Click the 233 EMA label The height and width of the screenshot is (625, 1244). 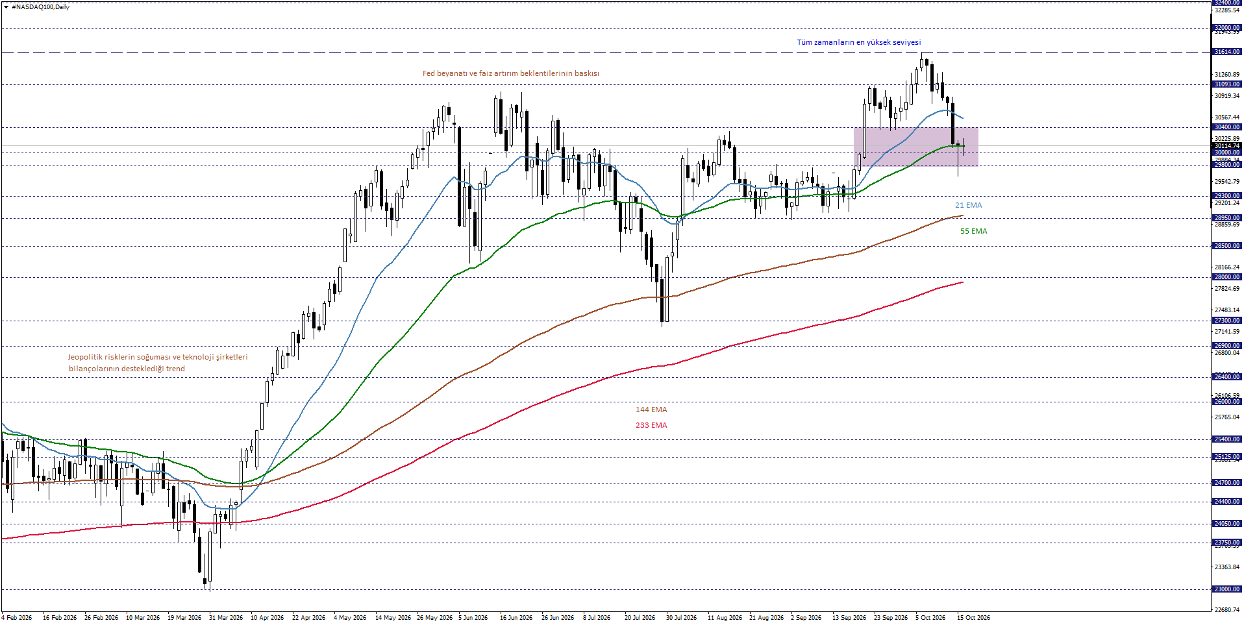[651, 425]
